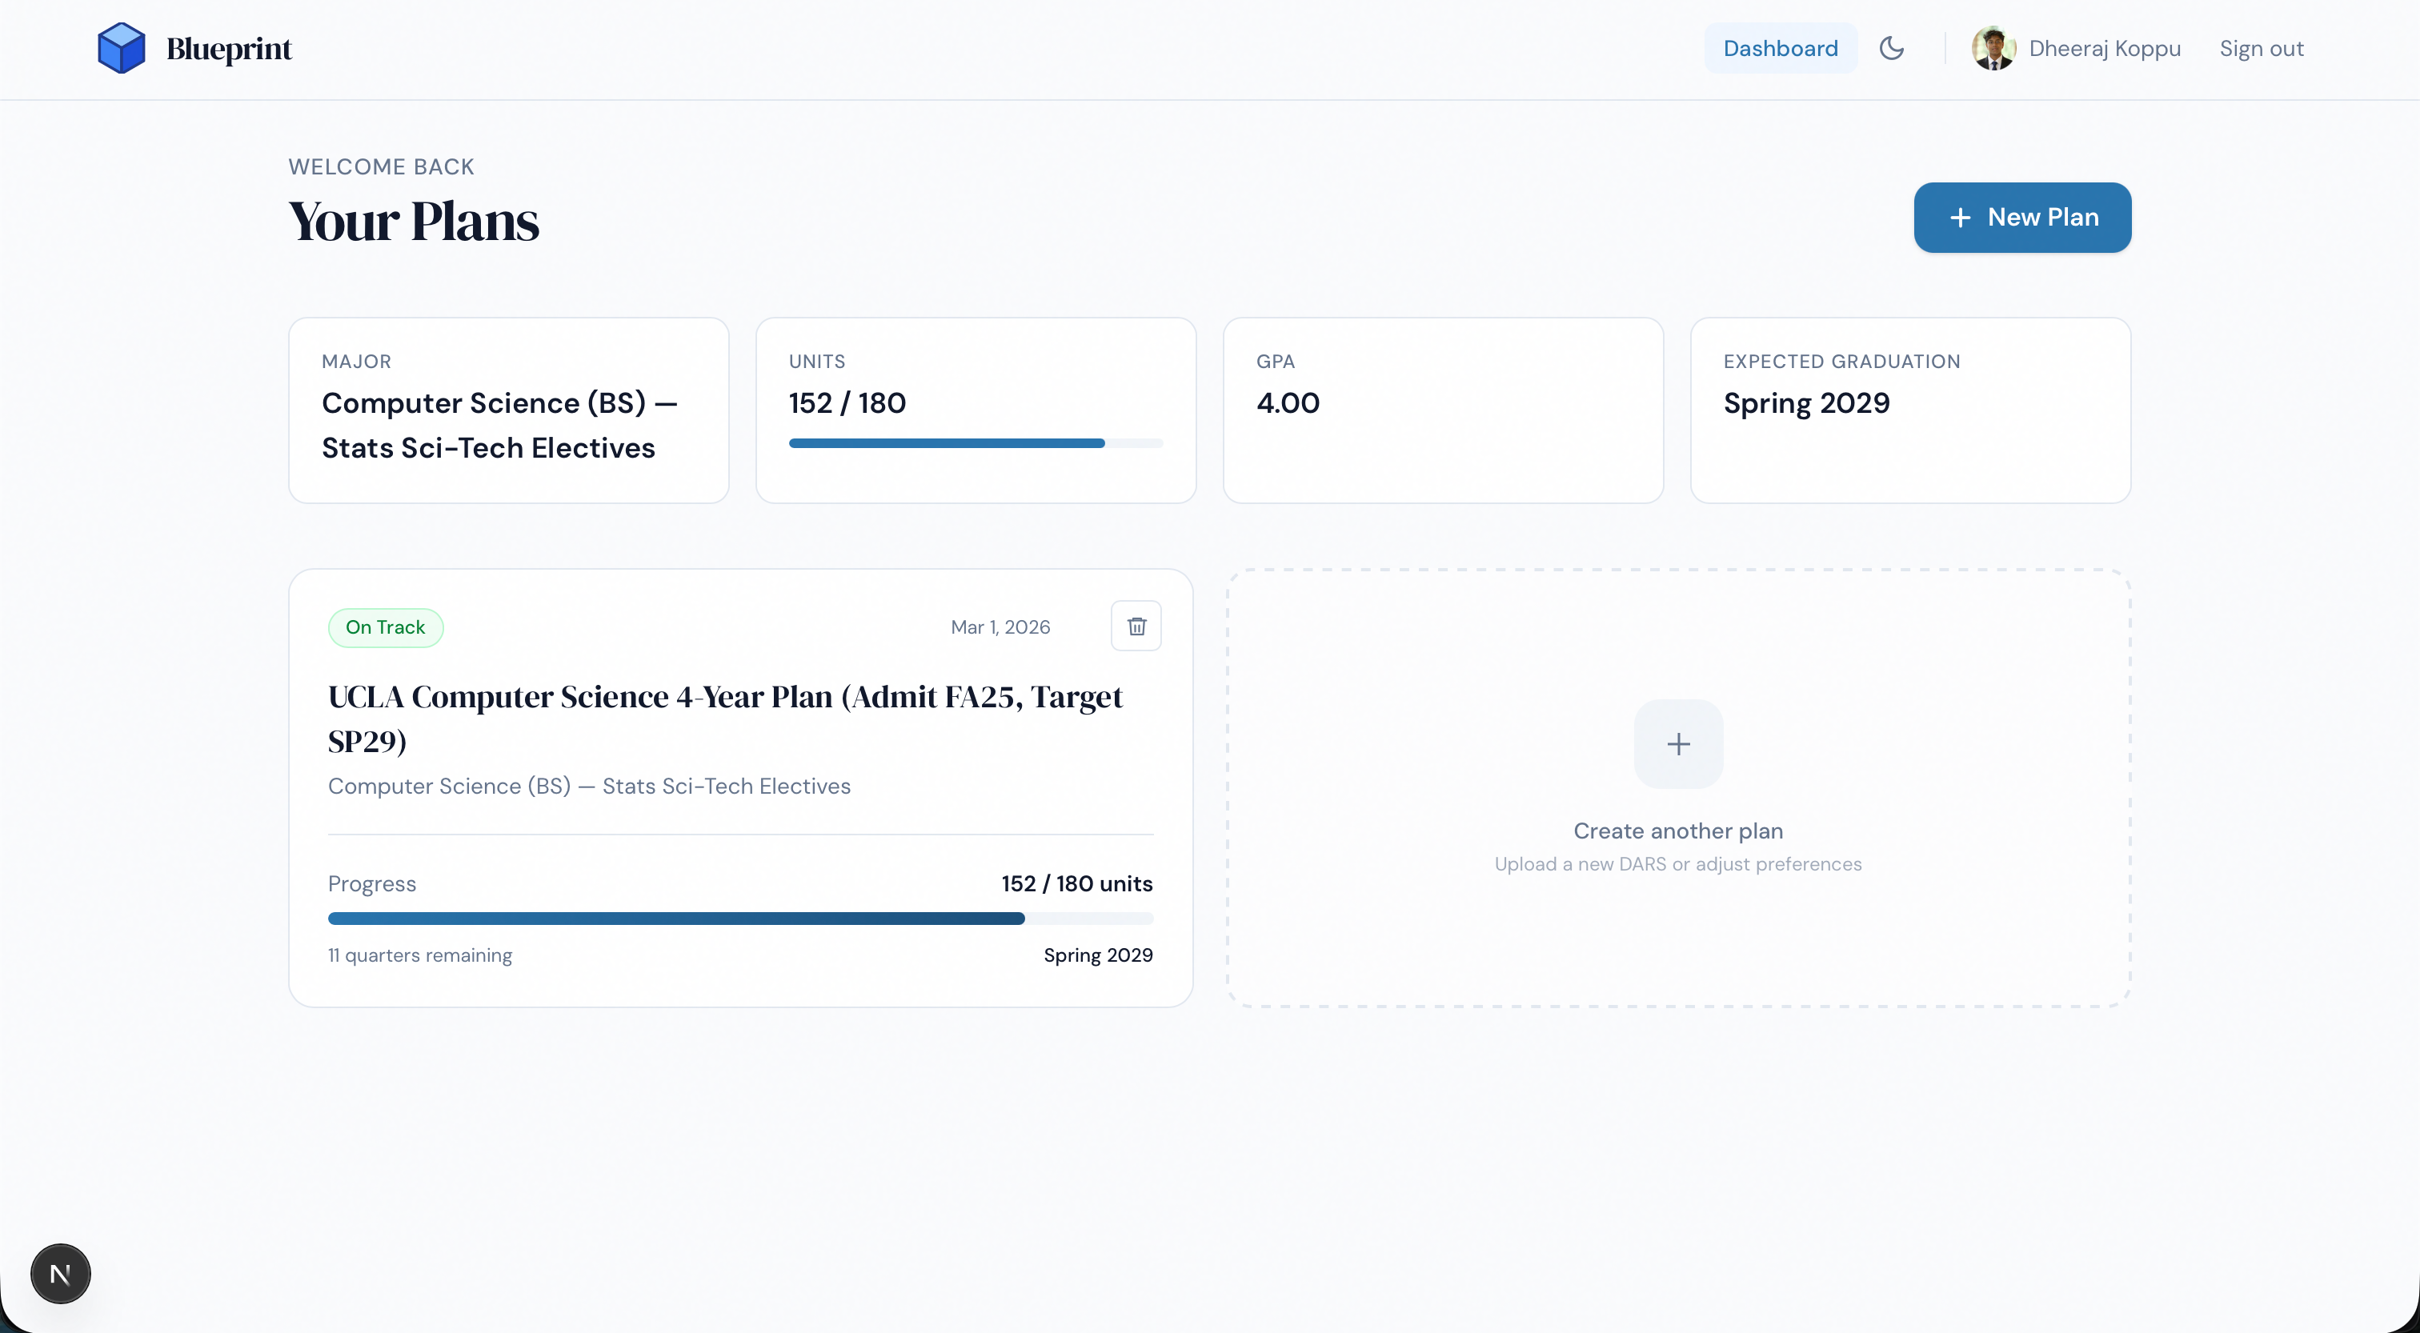The width and height of the screenshot is (2420, 1333).
Task: Toggle dark mode with moon icon
Action: coord(1891,48)
